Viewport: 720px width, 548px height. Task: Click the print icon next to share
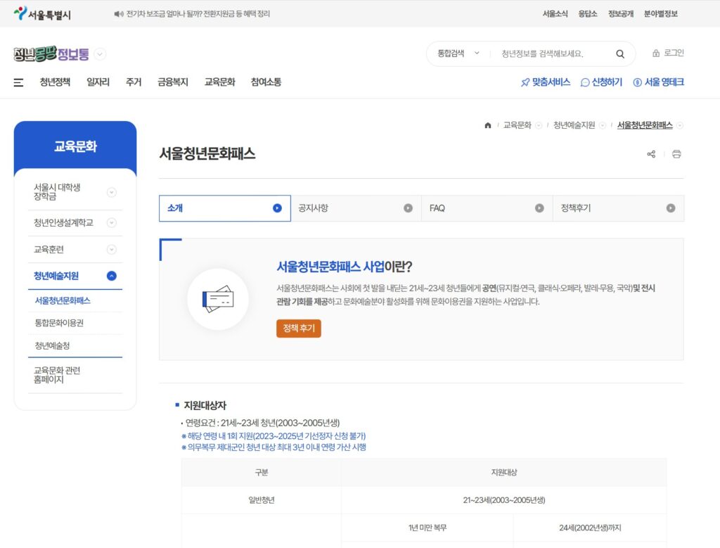click(x=676, y=153)
